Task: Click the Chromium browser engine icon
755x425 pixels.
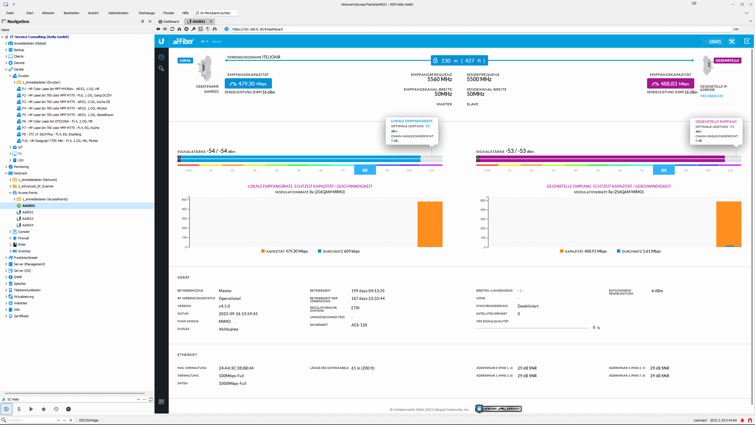Action: pyautogui.click(x=226, y=29)
